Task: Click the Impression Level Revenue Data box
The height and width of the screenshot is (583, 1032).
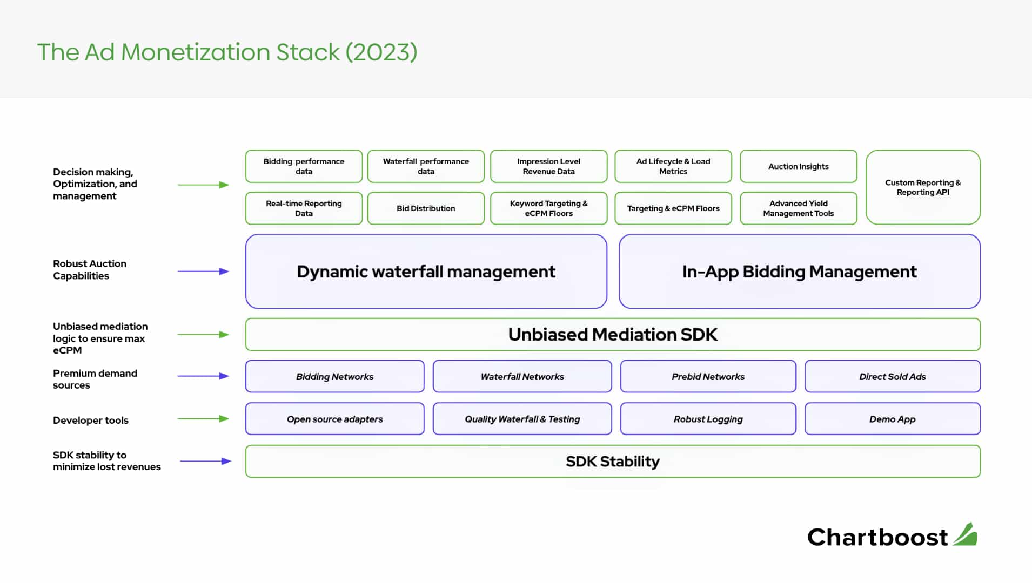Action: pos(548,166)
